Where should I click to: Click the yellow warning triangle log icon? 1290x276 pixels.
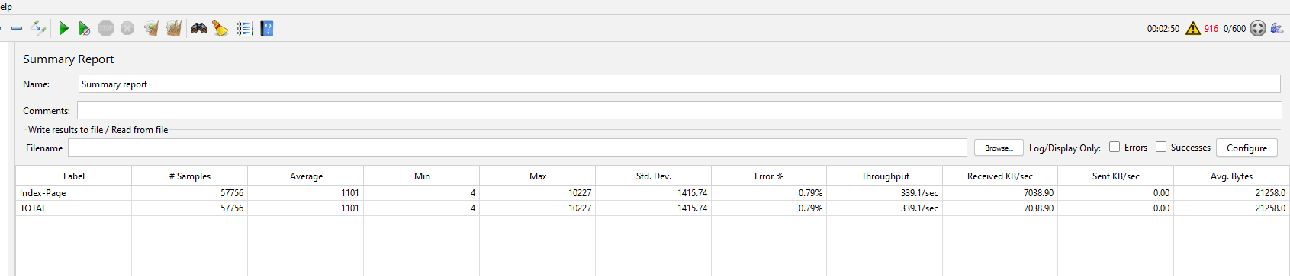[x=1193, y=28]
